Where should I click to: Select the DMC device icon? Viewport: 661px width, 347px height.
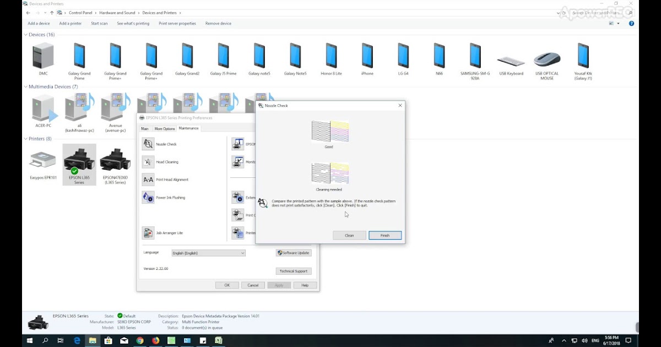point(43,56)
